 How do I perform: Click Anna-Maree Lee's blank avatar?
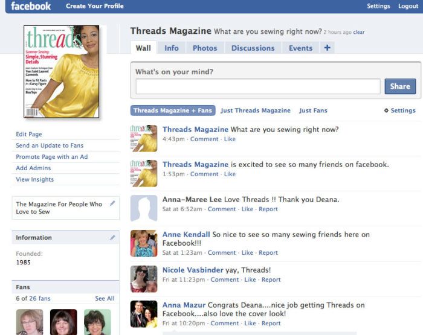click(144, 208)
